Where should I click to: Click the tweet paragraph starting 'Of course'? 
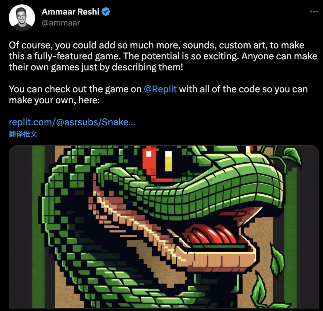[x=163, y=56]
